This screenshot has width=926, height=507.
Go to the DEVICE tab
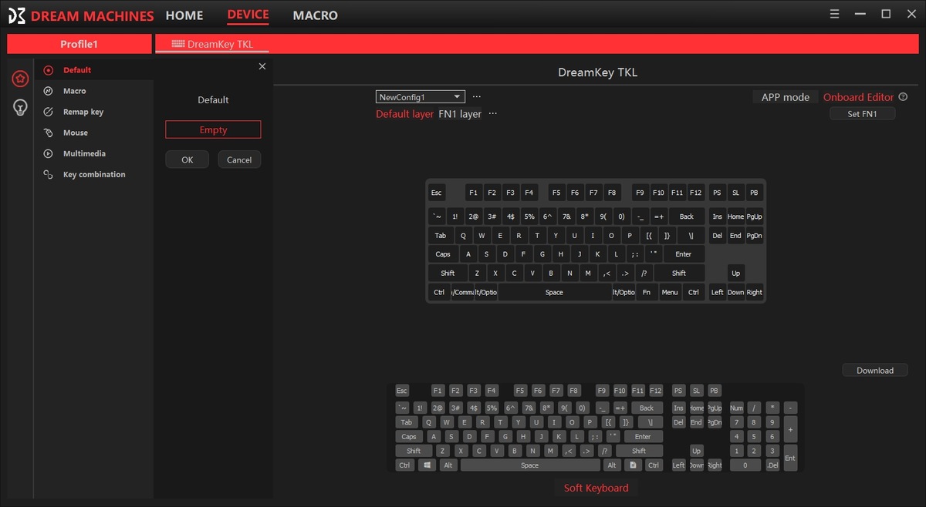coord(248,15)
